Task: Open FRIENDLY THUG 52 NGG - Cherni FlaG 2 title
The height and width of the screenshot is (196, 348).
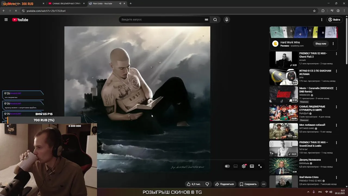Action: (x=313, y=55)
